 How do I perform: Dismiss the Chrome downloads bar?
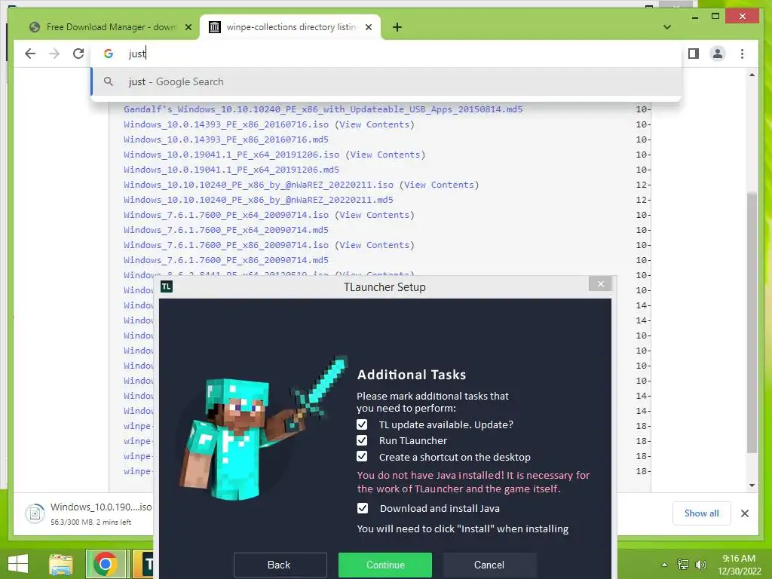coord(744,513)
